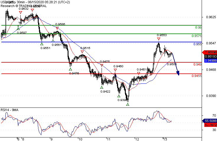
Task: Click the 0.9422 swing low label
Action: click(105, 91)
